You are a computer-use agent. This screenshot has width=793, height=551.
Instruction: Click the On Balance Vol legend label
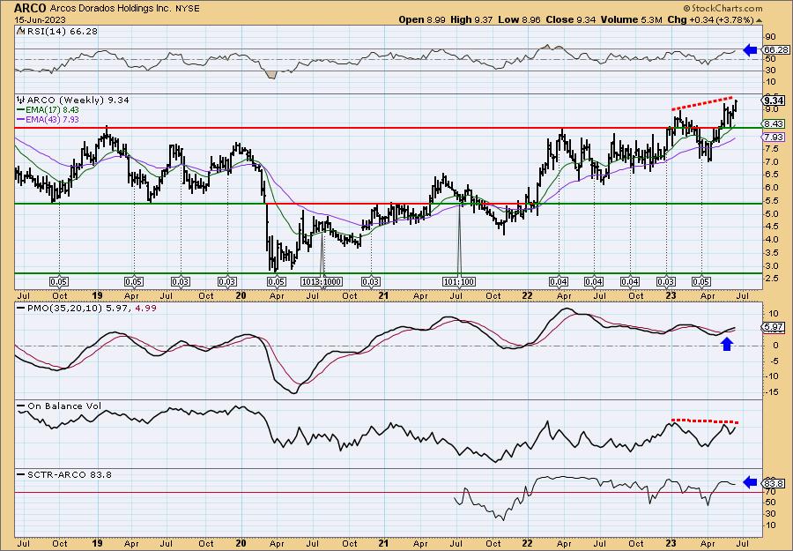pyautogui.click(x=64, y=406)
